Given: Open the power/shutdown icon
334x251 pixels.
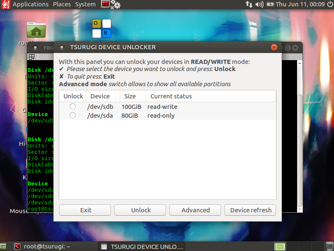Looking at the screenshot, I should (330, 4).
